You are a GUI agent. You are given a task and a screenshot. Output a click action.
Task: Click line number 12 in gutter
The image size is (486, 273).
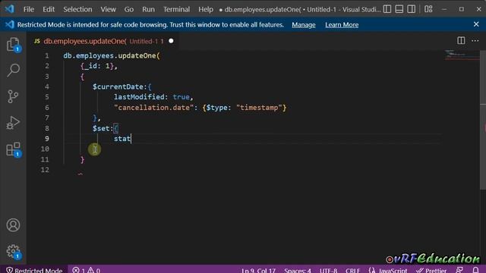[45, 170]
